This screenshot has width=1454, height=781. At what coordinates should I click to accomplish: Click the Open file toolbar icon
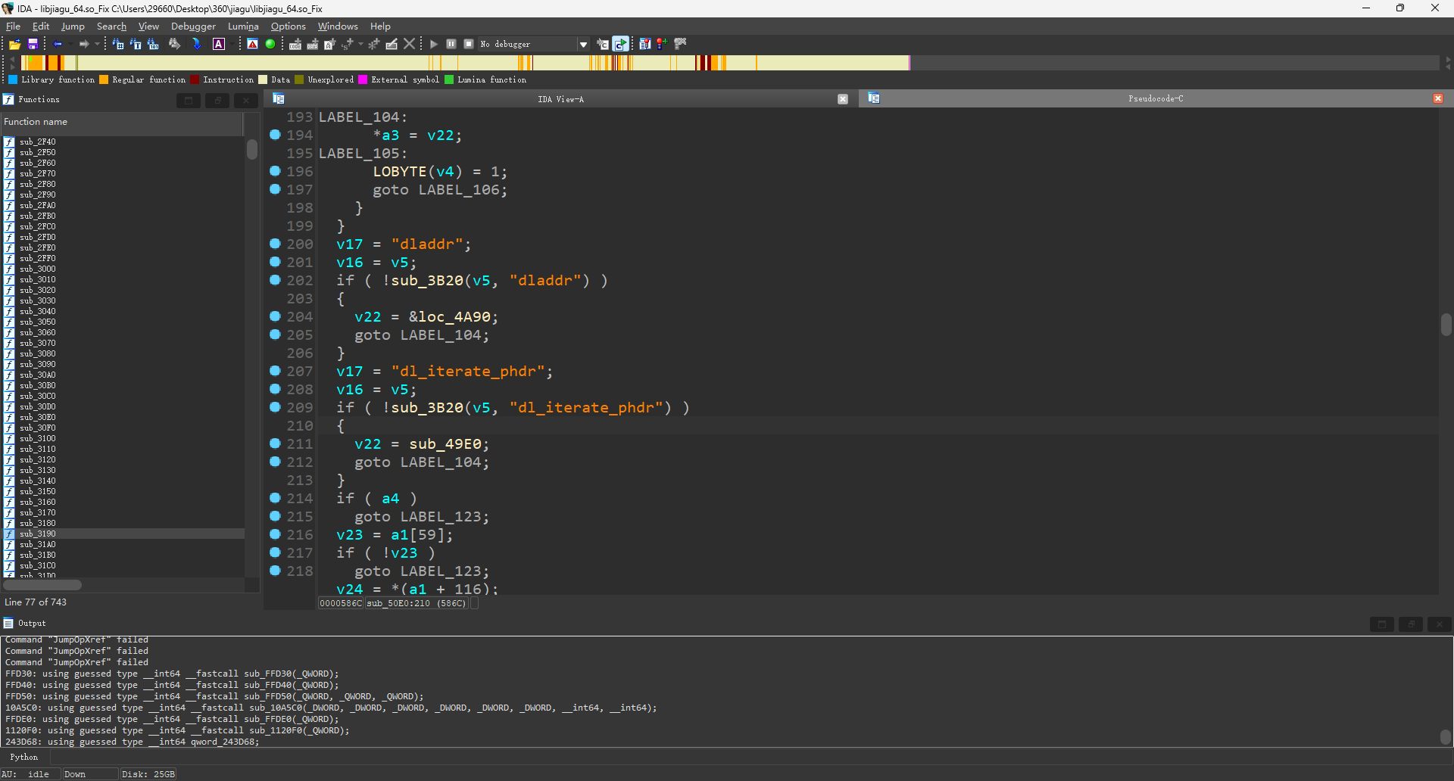(14, 44)
